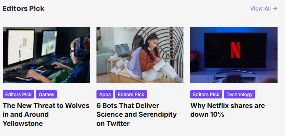Select the Technology category tag
The image size is (285, 136).
(x=239, y=94)
